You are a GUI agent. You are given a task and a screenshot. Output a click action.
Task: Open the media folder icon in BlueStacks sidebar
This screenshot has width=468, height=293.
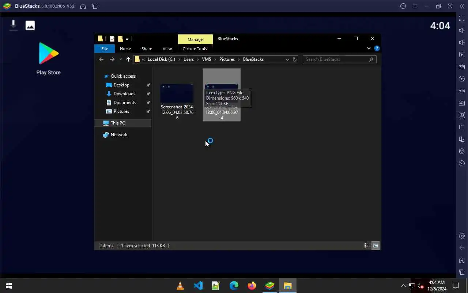click(462, 127)
